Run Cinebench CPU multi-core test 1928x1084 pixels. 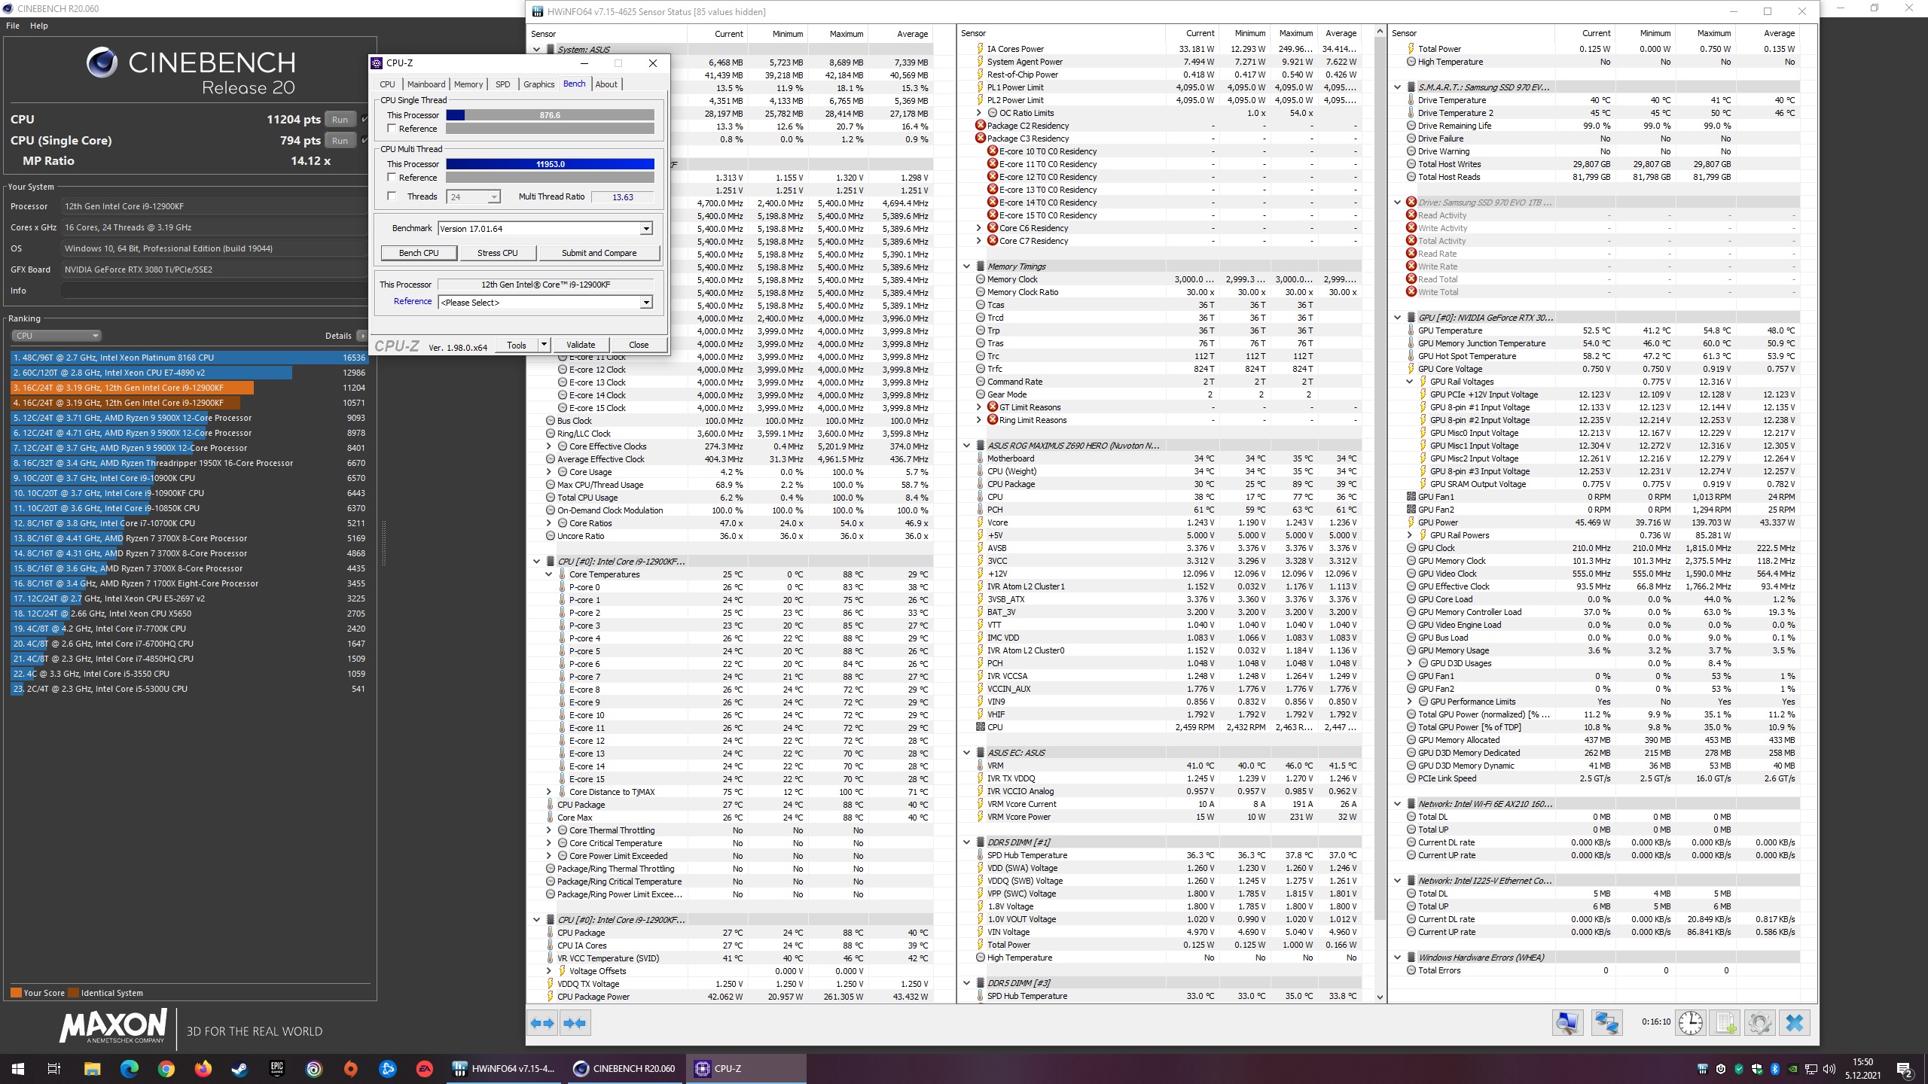(340, 119)
